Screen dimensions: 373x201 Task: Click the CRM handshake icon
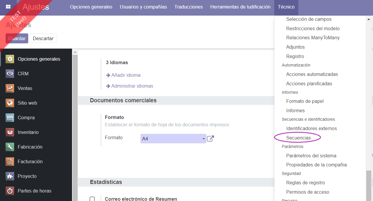[x=10, y=74]
